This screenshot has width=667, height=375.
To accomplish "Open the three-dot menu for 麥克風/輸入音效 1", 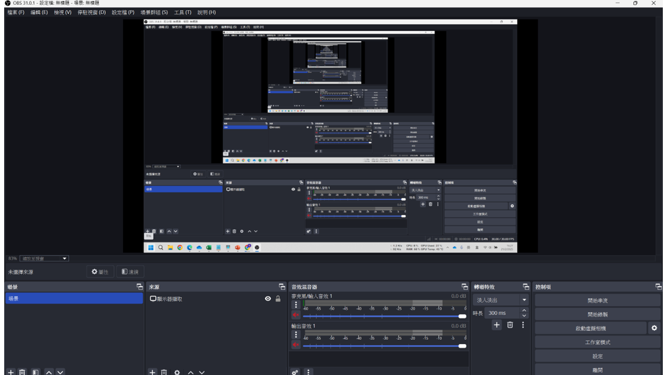I will (296, 305).
